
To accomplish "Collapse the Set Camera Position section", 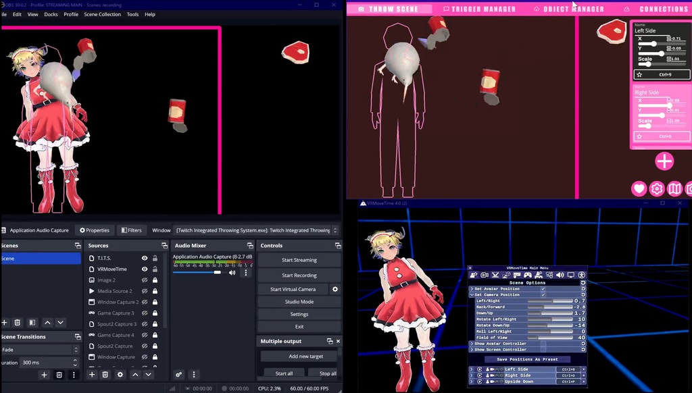I will point(472,295).
